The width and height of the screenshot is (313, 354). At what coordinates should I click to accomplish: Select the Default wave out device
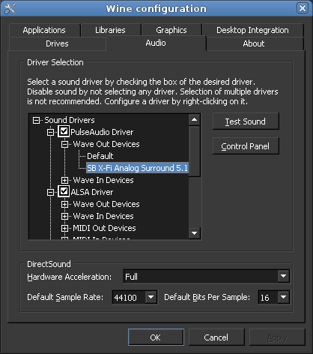(x=100, y=156)
